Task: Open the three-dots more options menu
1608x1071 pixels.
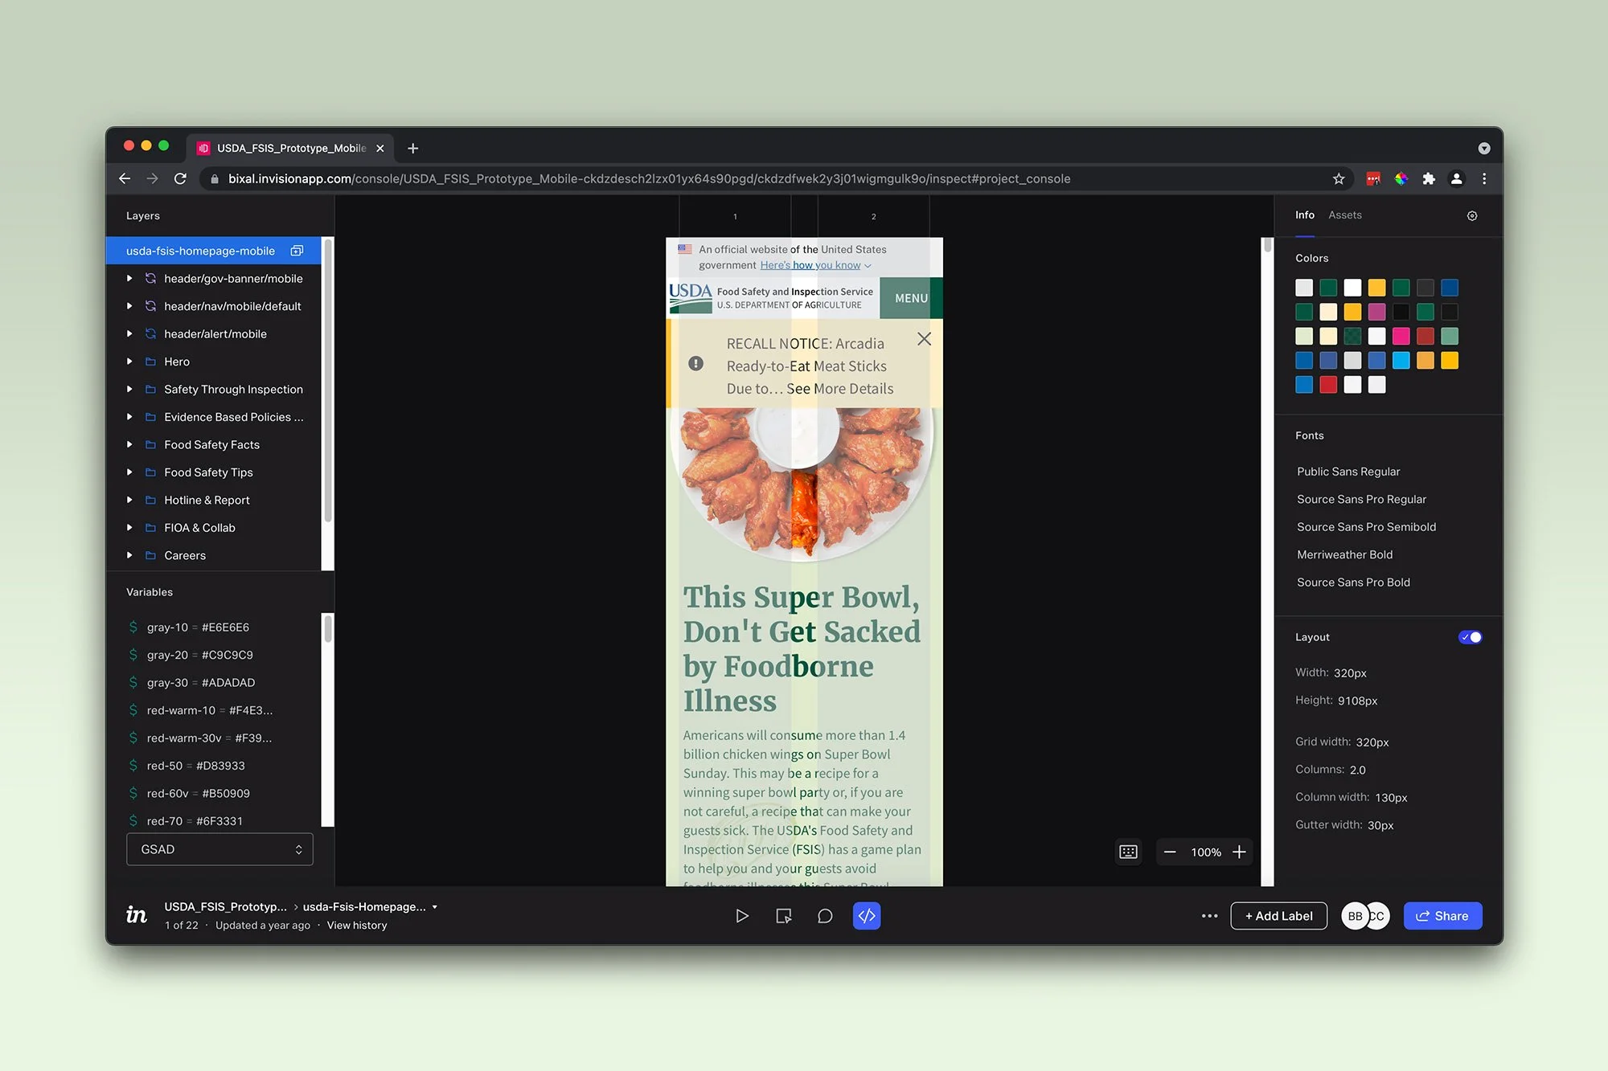Action: pyautogui.click(x=1209, y=916)
